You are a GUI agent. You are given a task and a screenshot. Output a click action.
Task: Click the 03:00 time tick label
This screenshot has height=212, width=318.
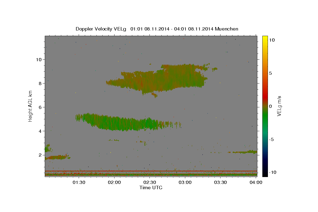185,182
